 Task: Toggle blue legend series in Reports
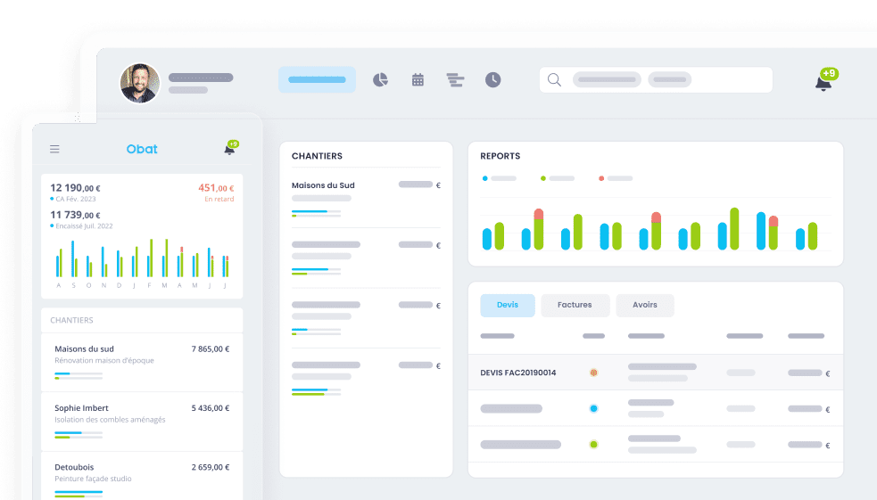pos(499,178)
